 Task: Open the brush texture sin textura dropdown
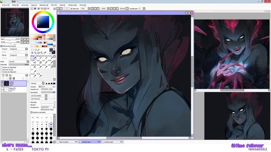39,99
